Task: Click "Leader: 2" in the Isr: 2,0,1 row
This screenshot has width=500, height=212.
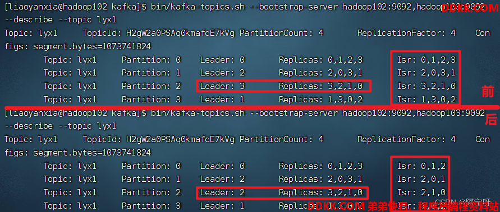Action: pos(222,179)
